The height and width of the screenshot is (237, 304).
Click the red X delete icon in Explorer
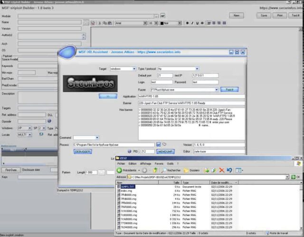[x=222, y=171]
